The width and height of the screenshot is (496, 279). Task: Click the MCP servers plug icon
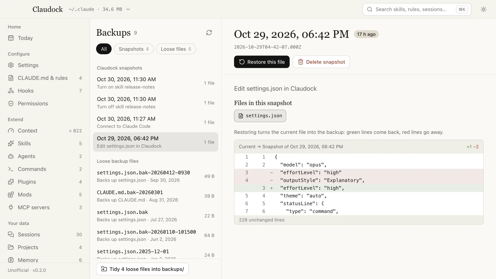[11, 207]
